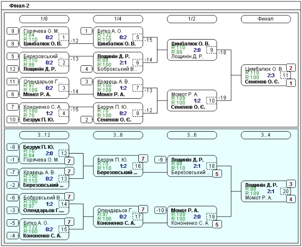Click place badge 5 beside Березовський in match 18
Image resolution: width=302 pixels, height=247 pixels.
pyautogui.click(x=217, y=174)
